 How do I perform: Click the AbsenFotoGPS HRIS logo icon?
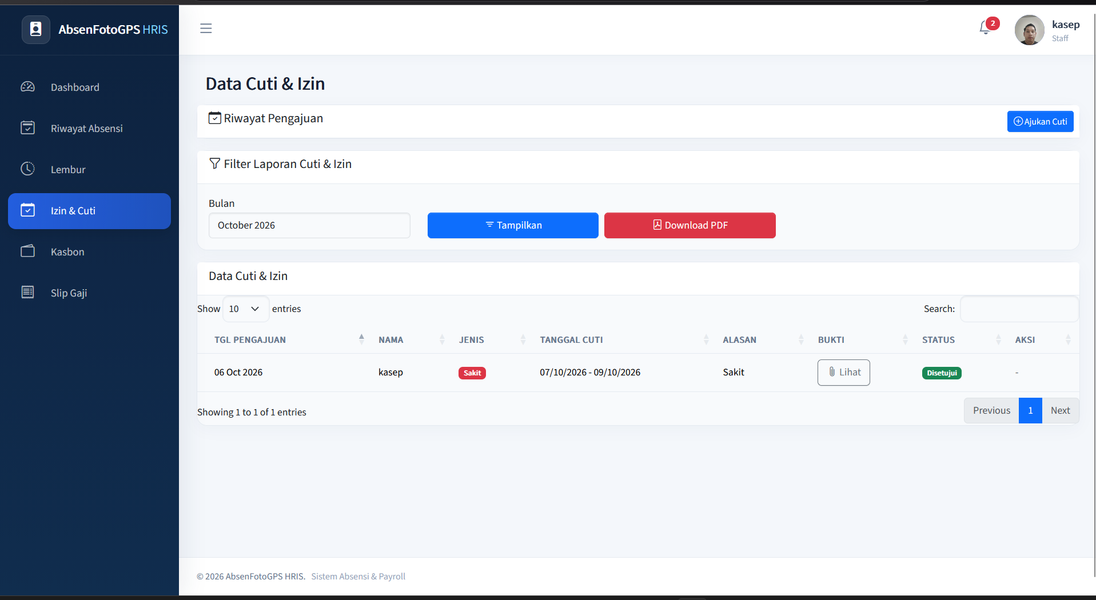[x=36, y=29]
